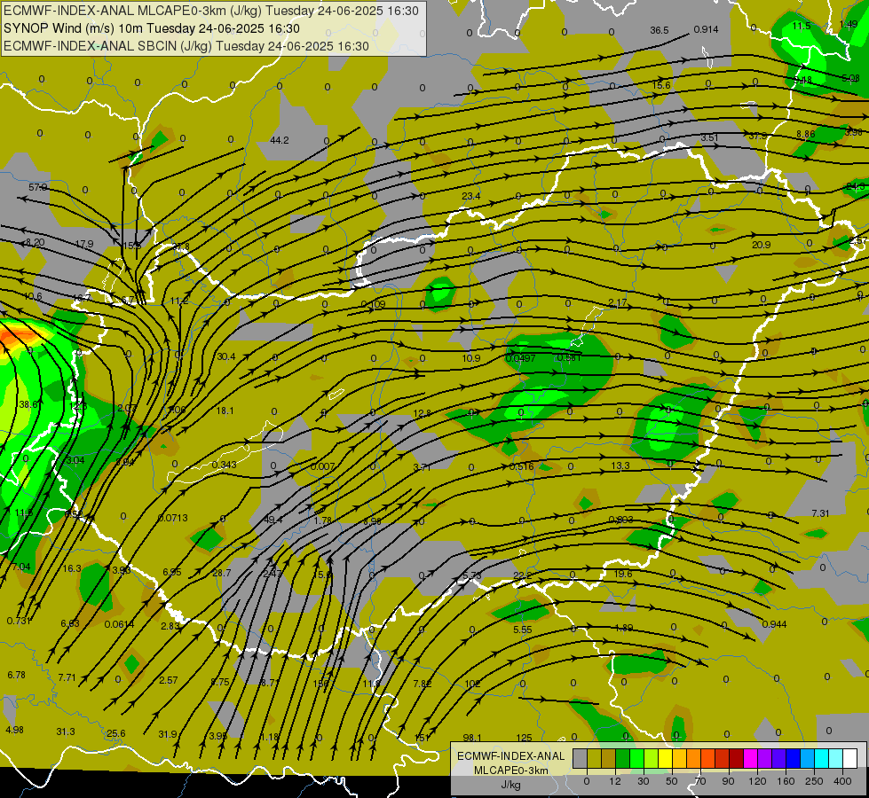Click the '0.343' value on the map
Screen dimensions: 869x798
(x=225, y=465)
